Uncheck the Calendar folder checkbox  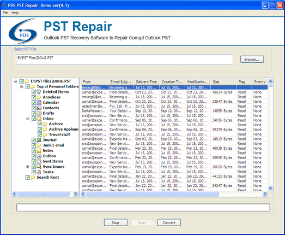click(x=34, y=102)
